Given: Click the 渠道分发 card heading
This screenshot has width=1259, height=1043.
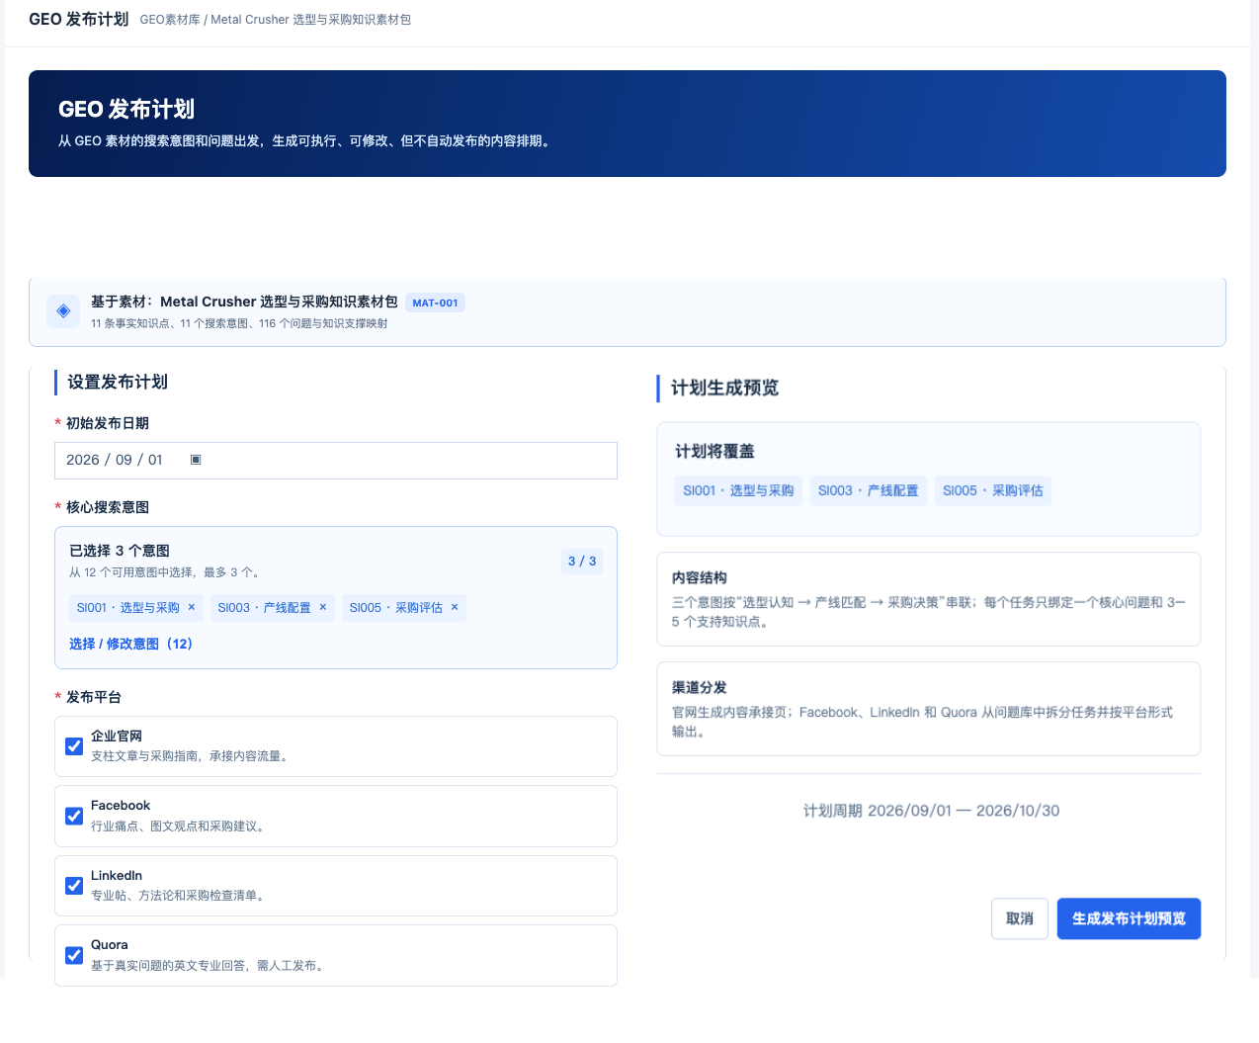Looking at the screenshot, I should (700, 687).
